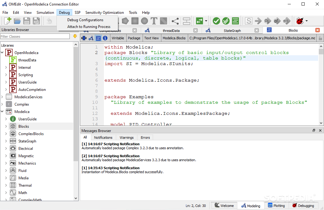Expand the ModelicaServices library node
This screenshot has width=324, height=210.
pos(2,97)
